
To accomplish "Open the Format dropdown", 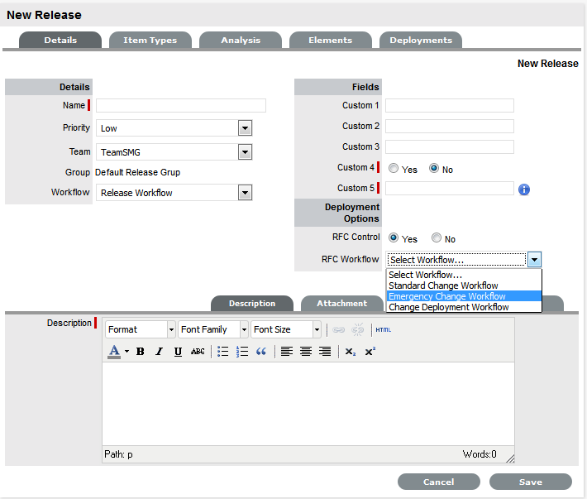I will pos(141,329).
